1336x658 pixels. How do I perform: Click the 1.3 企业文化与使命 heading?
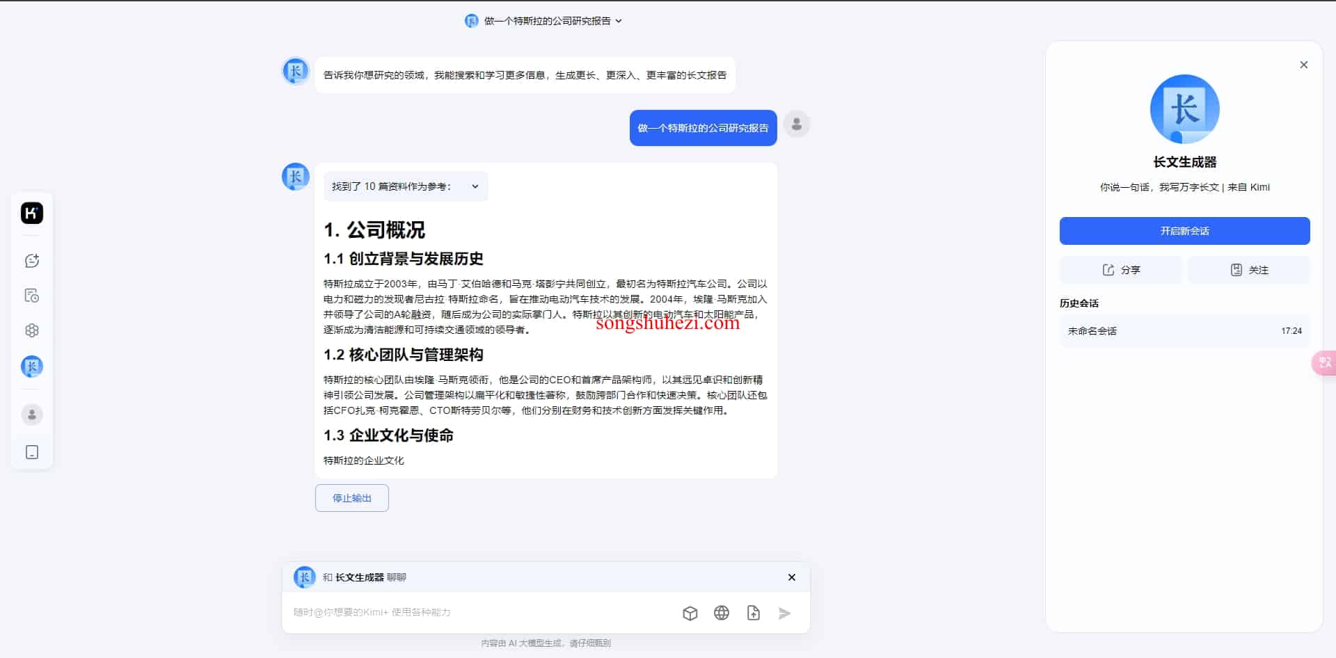pos(388,435)
